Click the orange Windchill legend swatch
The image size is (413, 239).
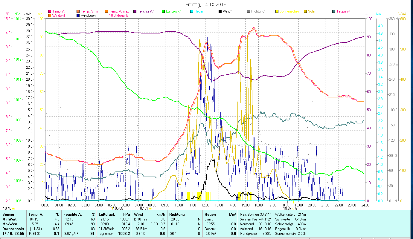click(49, 15)
